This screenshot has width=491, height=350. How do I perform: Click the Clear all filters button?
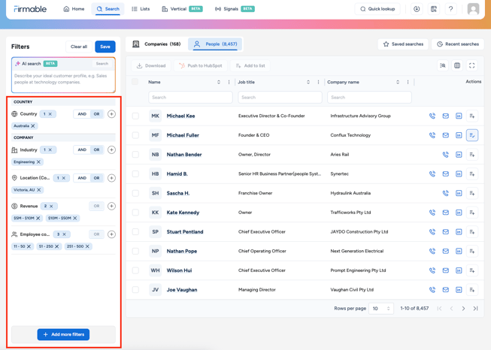(x=79, y=47)
